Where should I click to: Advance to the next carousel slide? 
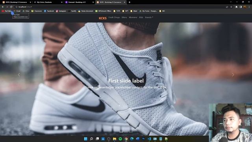coord(233,75)
